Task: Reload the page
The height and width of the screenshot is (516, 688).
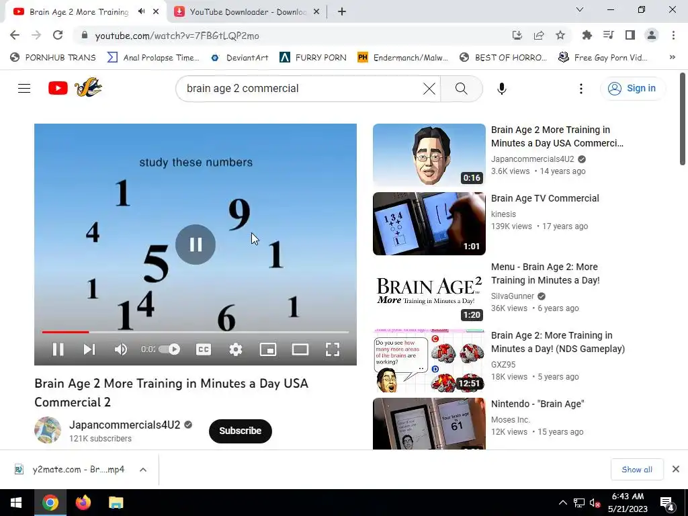Action: pyautogui.click(x=58, y=35)
